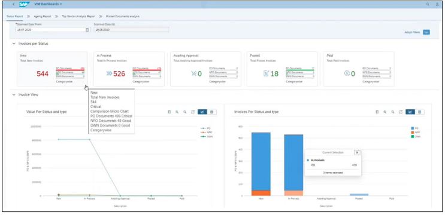The image size is (445, 215).
Task: Switch the Value Per Status chart to chart view
Action: tap(202, 112)
